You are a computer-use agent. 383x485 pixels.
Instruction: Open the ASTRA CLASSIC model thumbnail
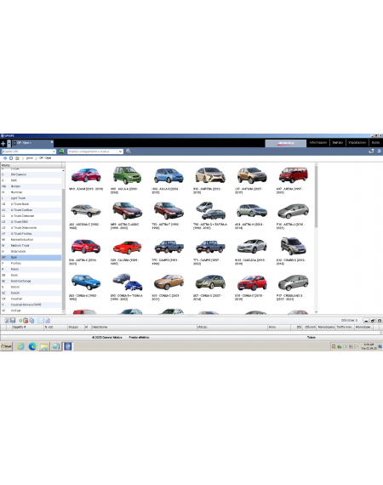pyautogui.click(x=127, y=211)
